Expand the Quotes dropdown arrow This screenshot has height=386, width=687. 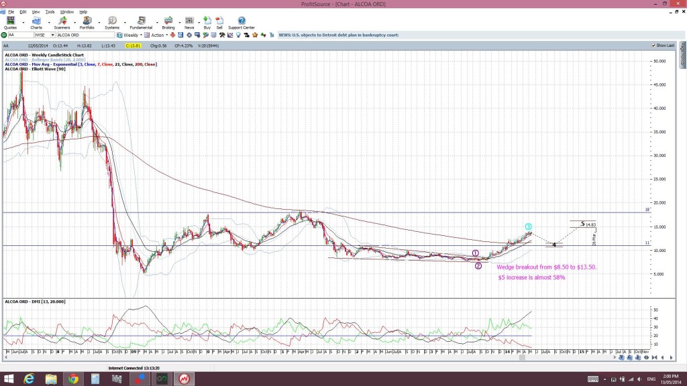click(23, 22)
